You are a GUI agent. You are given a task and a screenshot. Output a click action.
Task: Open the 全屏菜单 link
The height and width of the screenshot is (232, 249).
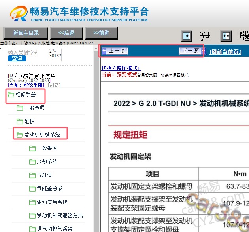pyautogui.click(x=205, y=36)
